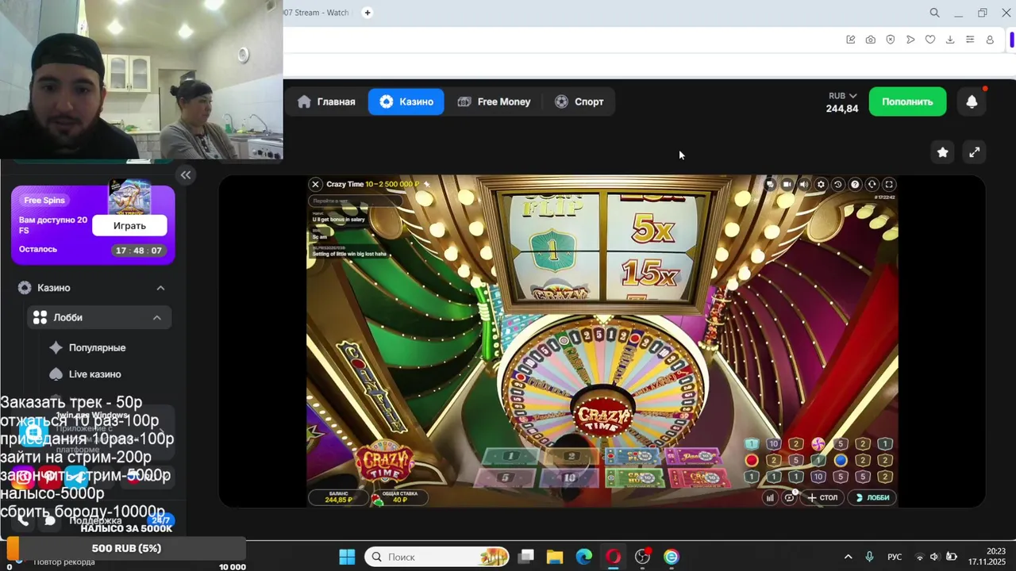The width and height of the screenshot is (1016, 571).
Task: Open the game history clock icon
Action: (x=837, y=184)
